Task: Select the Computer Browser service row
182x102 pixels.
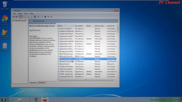Action: [87, 76]
